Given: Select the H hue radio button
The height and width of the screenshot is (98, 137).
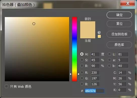Looking at the screenshot, I should (x=82, y=54).
